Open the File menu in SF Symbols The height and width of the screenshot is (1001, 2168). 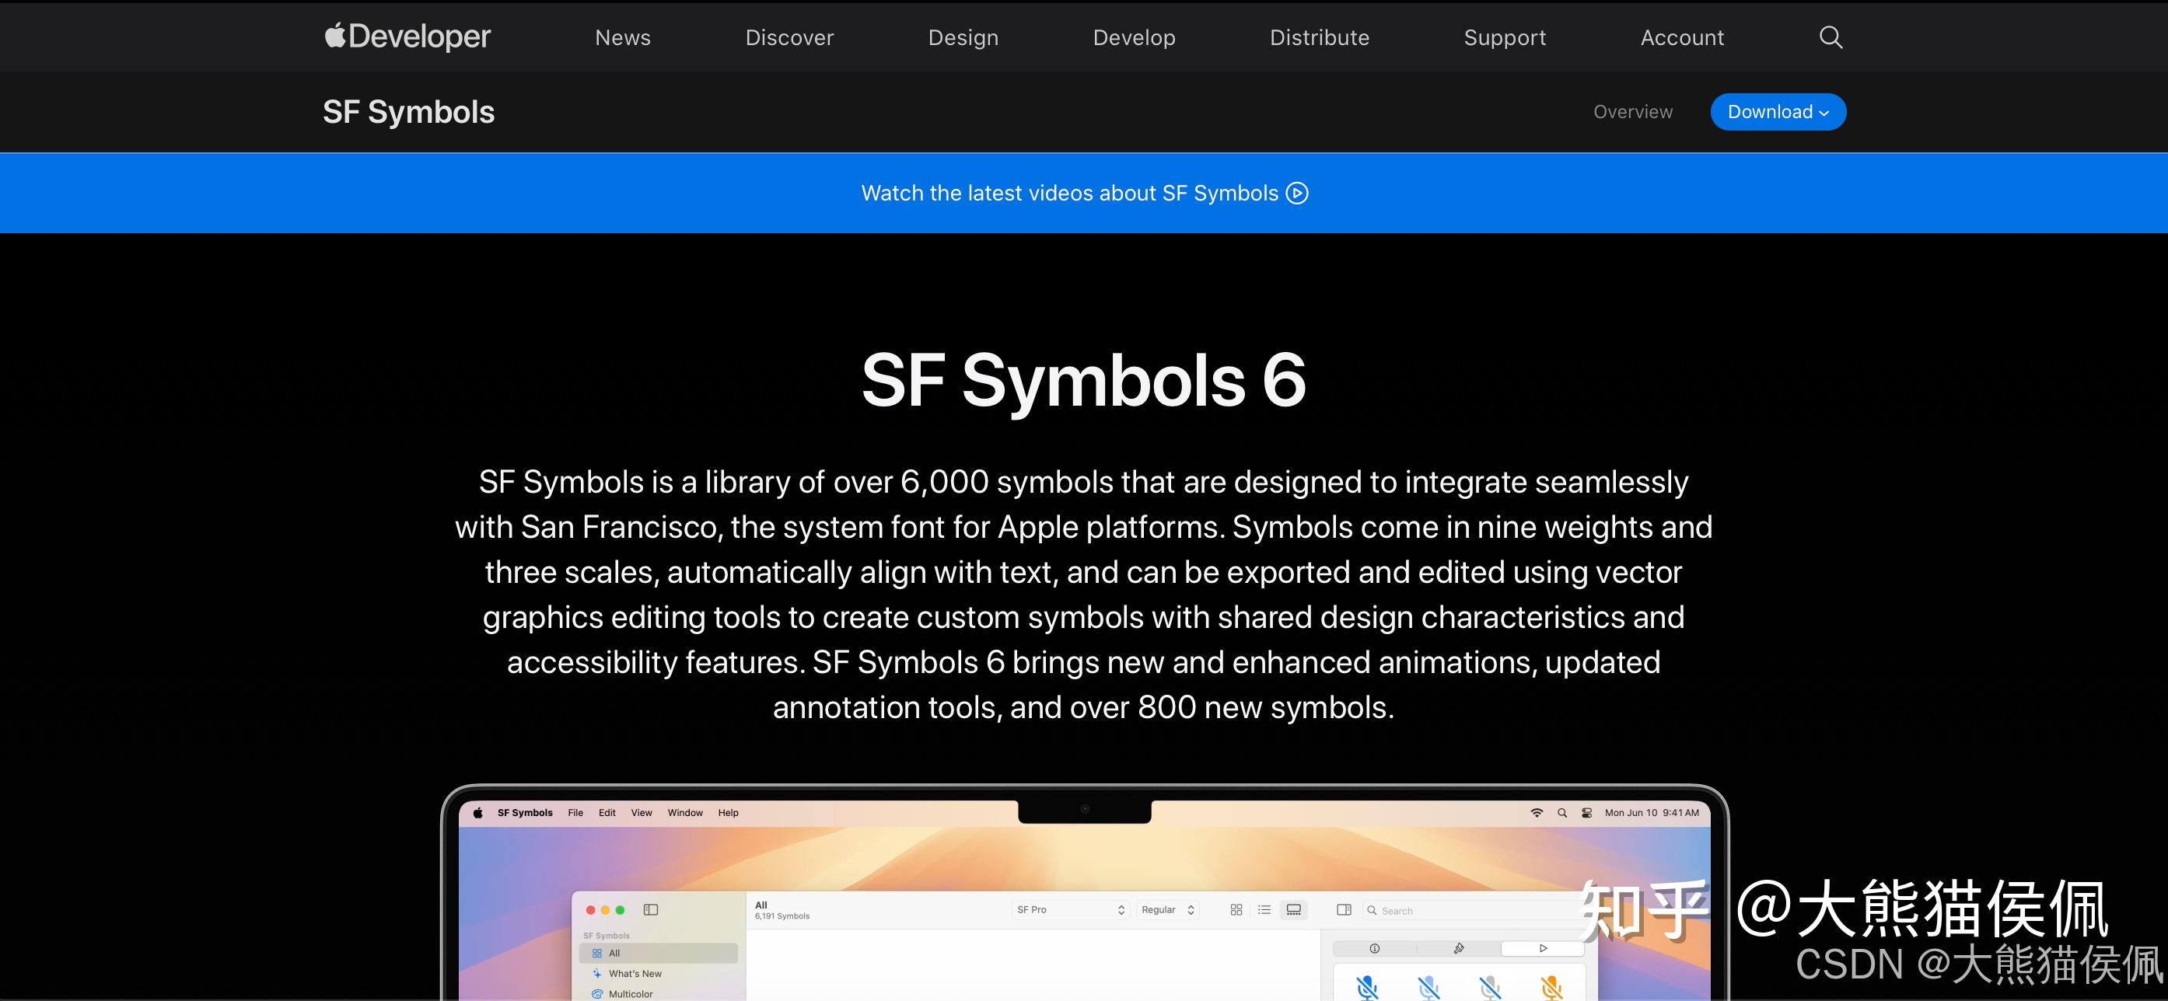pyautogui.click(x=575, y=813)
